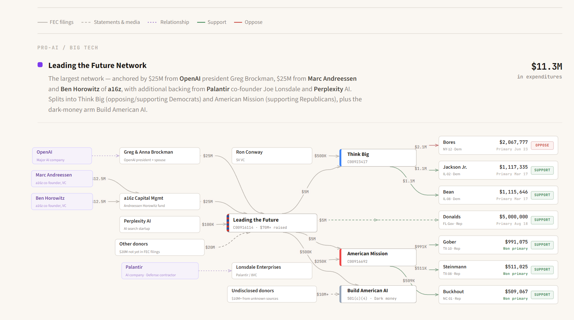Open the Ron Conway card
574x320 pixels.
(272, 156)
